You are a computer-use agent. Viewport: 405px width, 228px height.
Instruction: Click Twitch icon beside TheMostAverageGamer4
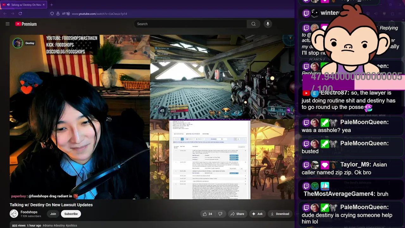(306, 186)
